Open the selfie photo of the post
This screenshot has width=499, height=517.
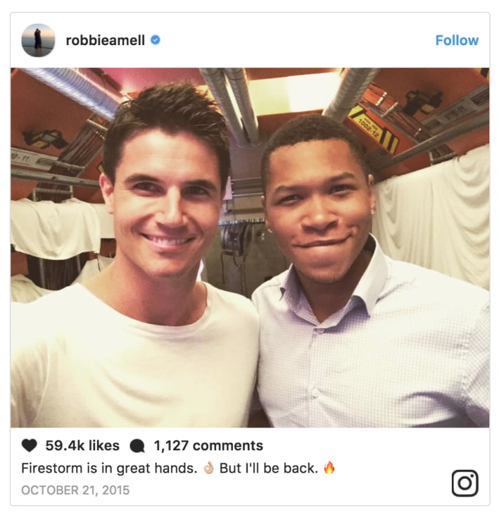click(x=249, y=248)
